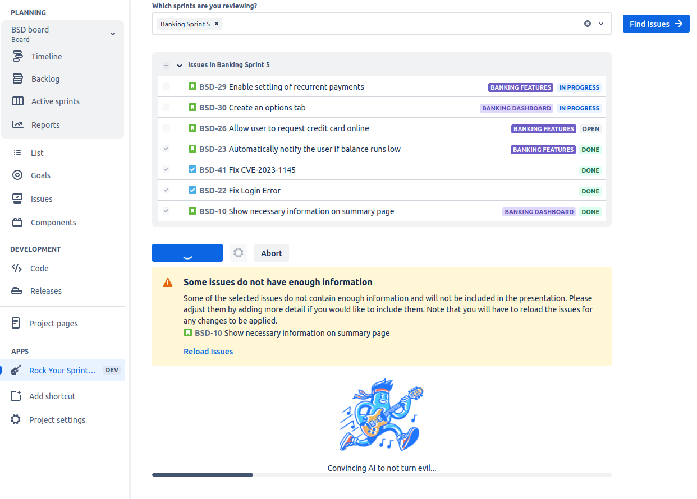Click the presentation generation progress bar
The height and width of the screenshot is (499, 697).
tap(382, 475)
